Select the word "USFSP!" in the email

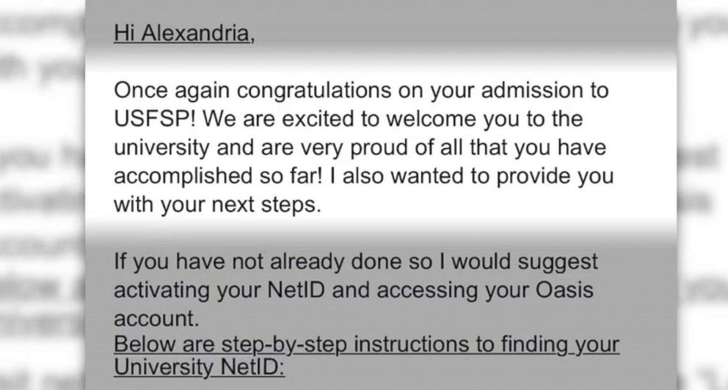(151, 119)
